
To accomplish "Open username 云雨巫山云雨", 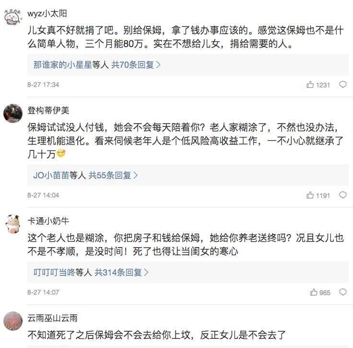I will 52,318.
